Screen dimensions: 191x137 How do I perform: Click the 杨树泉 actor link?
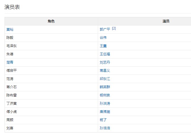coord(105,95)
